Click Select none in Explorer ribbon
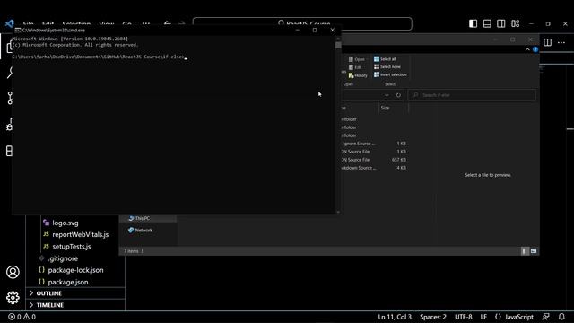This screenshot has height=323, width=574. point(387,66)
